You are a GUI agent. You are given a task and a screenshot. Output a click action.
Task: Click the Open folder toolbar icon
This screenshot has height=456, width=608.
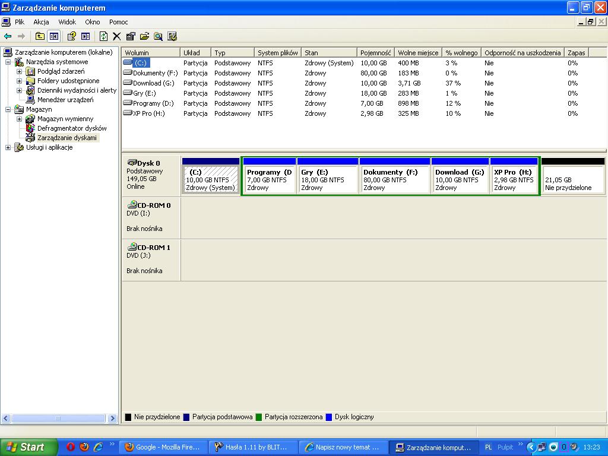[145, 36]
